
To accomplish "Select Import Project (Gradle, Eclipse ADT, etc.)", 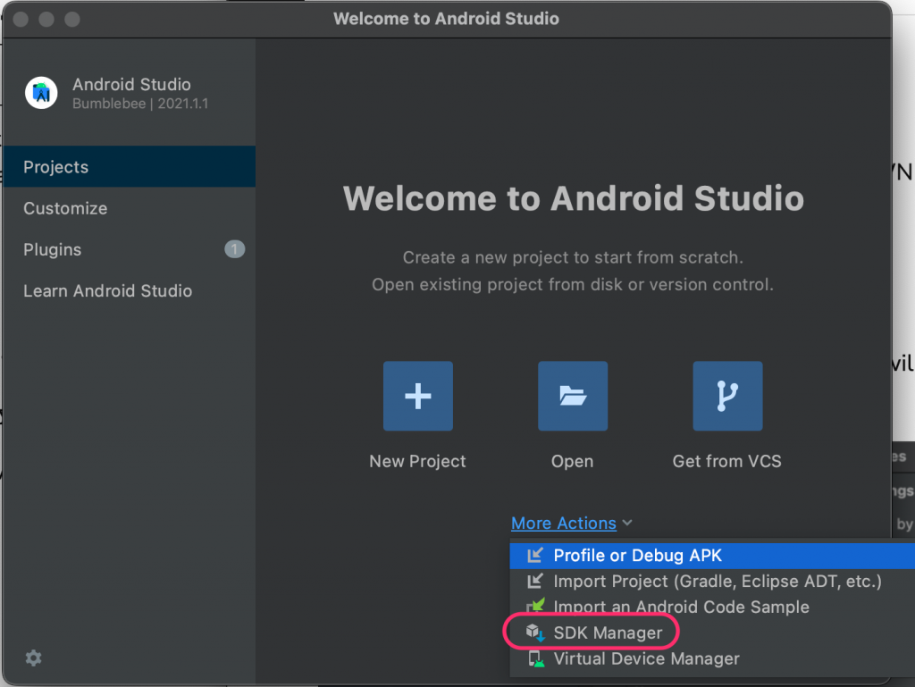I will coord(712,581).
